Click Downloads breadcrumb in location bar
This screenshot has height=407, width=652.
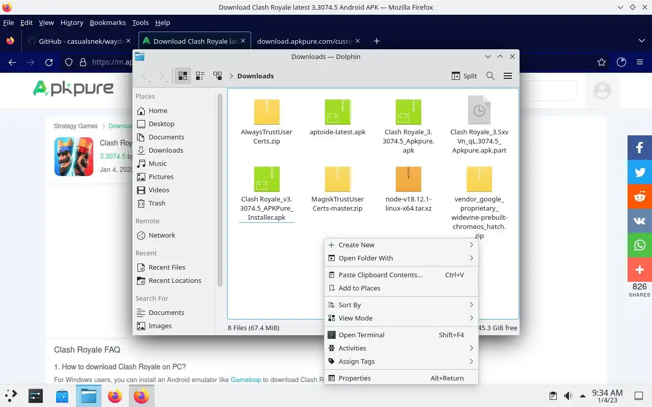tap(255, 76)
